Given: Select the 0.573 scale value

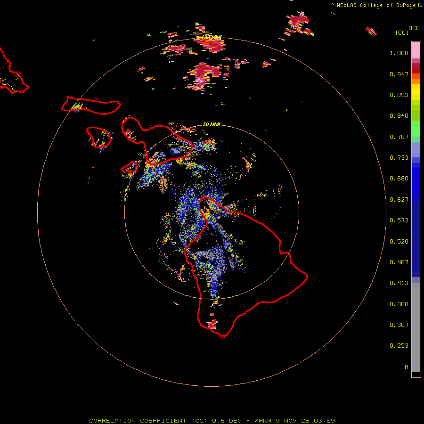Looking at the screenshot, I should click(399, 220).
